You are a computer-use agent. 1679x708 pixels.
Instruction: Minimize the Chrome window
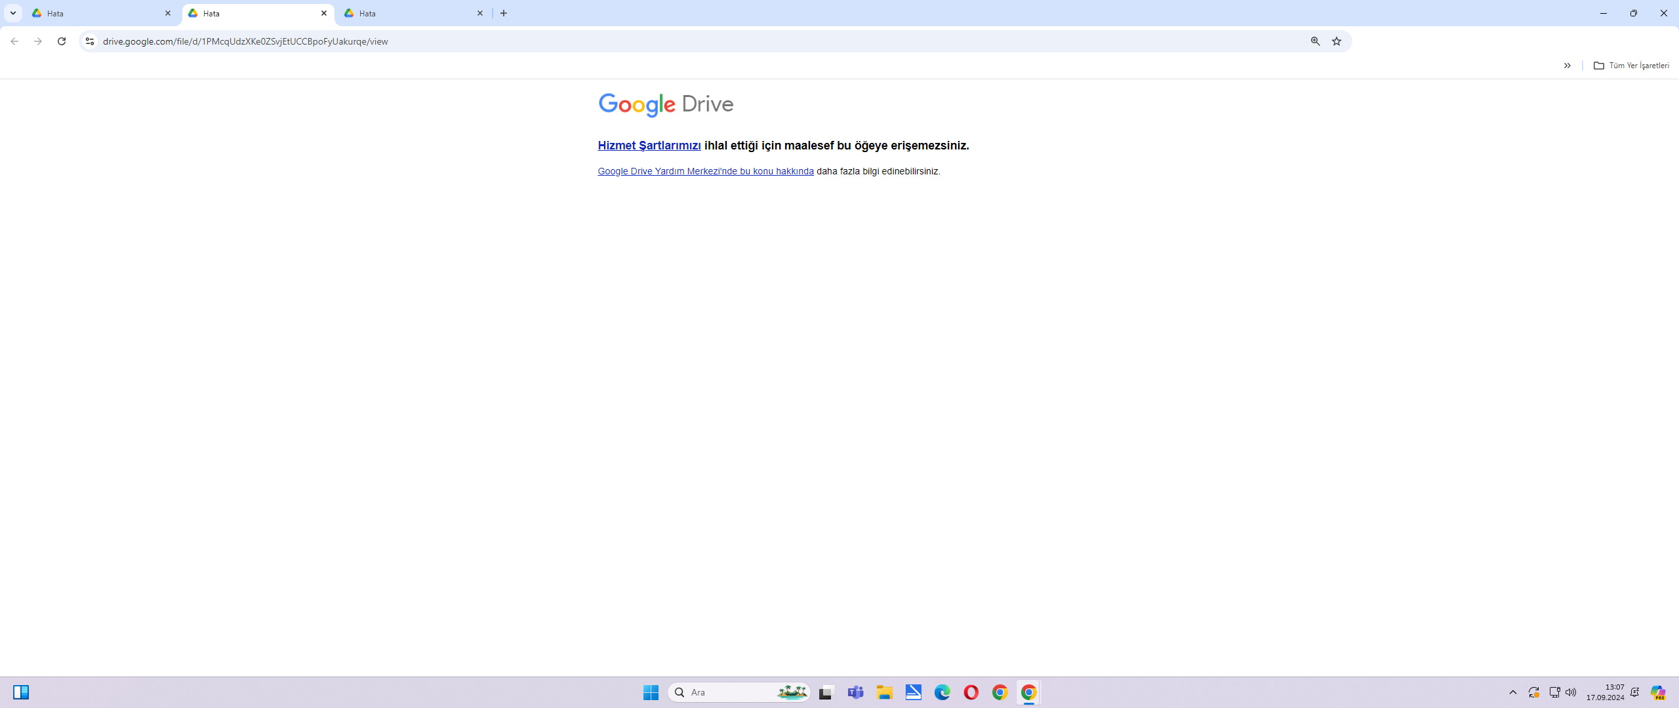(1604, 13)
